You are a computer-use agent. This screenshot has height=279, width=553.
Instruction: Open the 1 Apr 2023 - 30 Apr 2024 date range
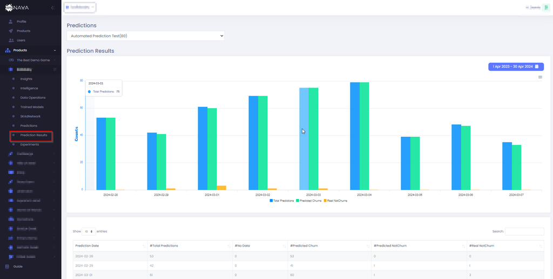[516, 67]
